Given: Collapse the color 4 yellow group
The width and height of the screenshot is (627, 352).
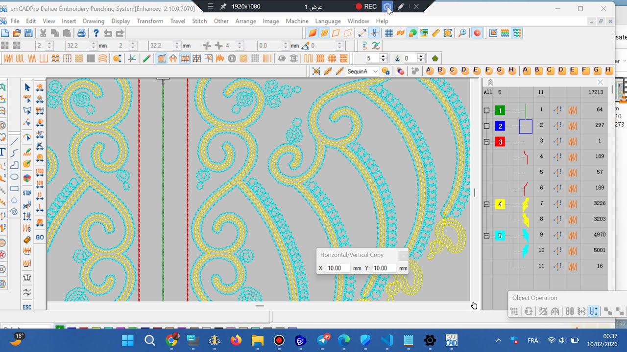Looking at the screenshot, I should [x=486, y=204].
